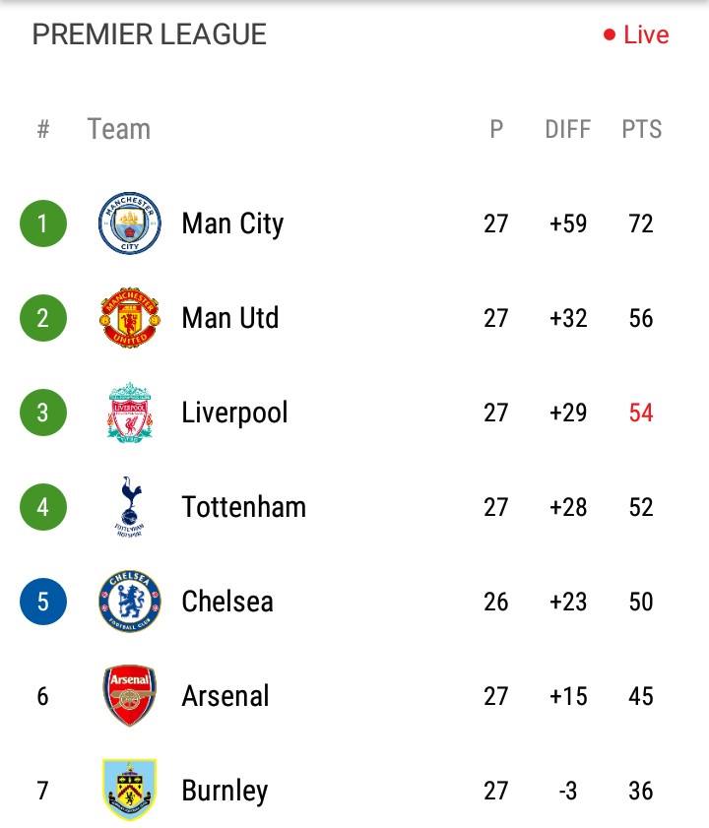Screen dimensions: 709x828
Task: Tap the Tottenham Hotspur cockerel crest
Action: click(130, 507)
